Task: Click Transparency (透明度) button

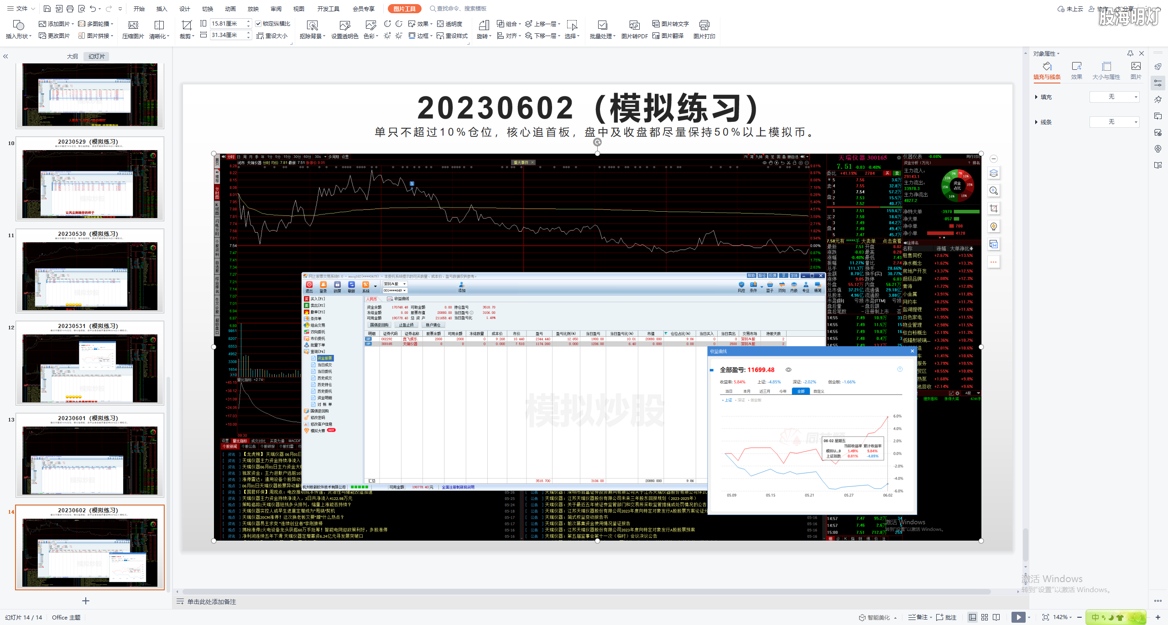Action: 450,24
